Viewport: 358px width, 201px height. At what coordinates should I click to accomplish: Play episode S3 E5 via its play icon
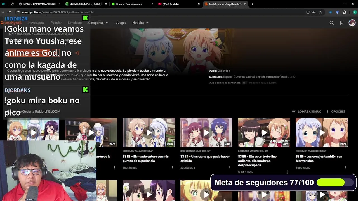coord(264,133)
